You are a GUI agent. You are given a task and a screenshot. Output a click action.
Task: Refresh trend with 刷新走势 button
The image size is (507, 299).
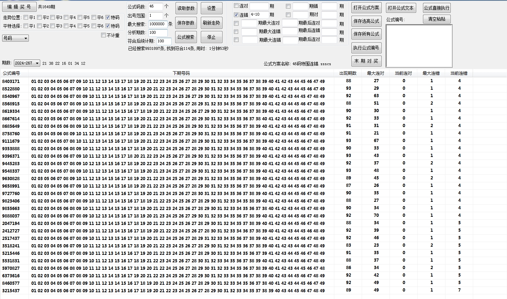[x=211, y=23]
